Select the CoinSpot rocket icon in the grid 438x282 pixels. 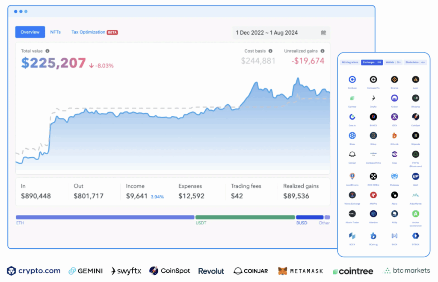click(x=415, y=117)
